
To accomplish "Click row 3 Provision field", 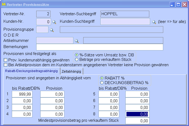I will tap(52, 107).
